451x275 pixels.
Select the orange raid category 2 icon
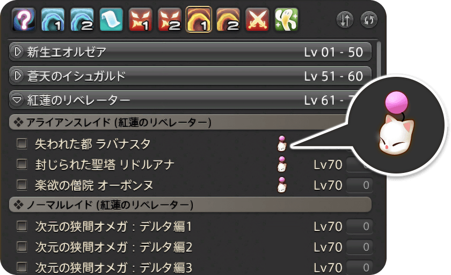228,19
